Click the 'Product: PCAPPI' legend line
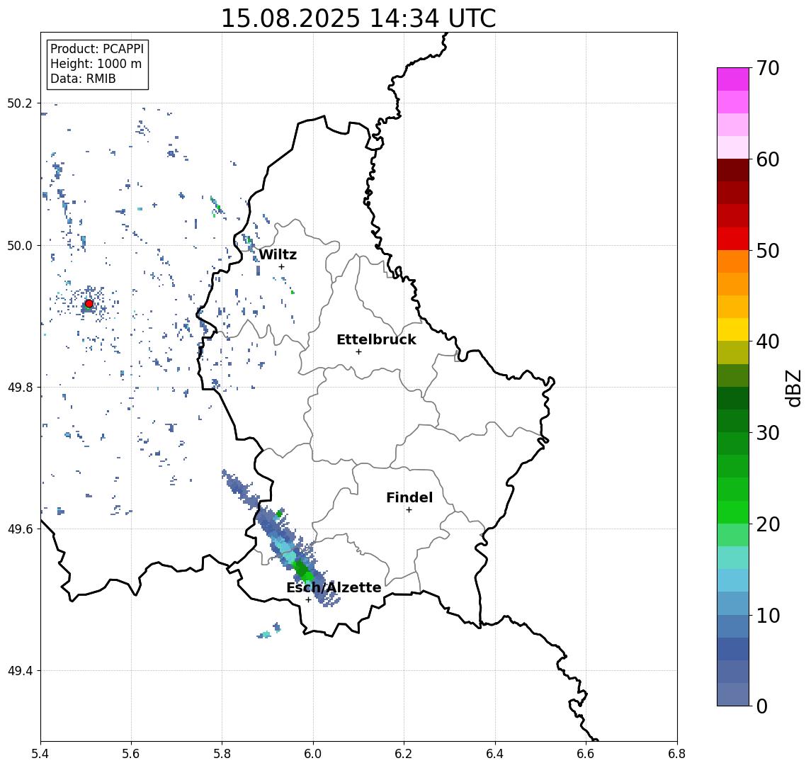This screenshot has width=811, height=768. (x=97, y=49)
